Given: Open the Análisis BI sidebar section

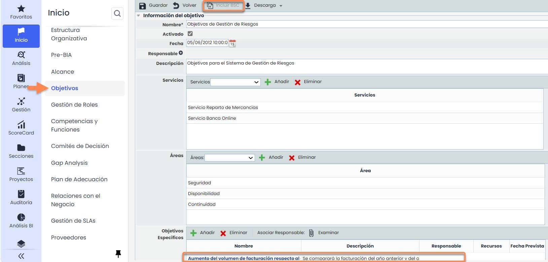Looking at the screenshot, I should tap(21, 221).
